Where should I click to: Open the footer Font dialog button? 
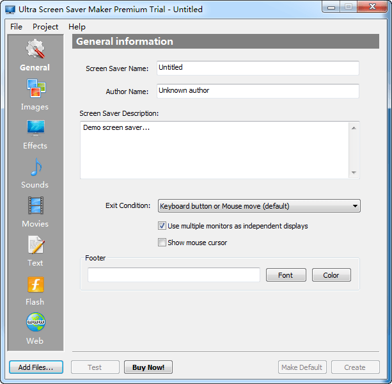pos(286,275)
